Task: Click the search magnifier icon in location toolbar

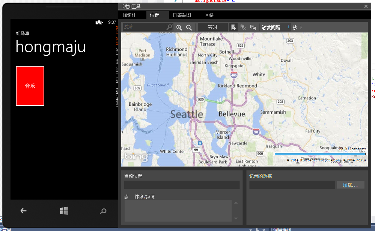Action: pos(169,27)
